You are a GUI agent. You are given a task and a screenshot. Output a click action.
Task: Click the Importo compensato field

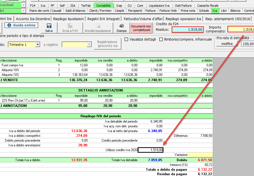241,30
